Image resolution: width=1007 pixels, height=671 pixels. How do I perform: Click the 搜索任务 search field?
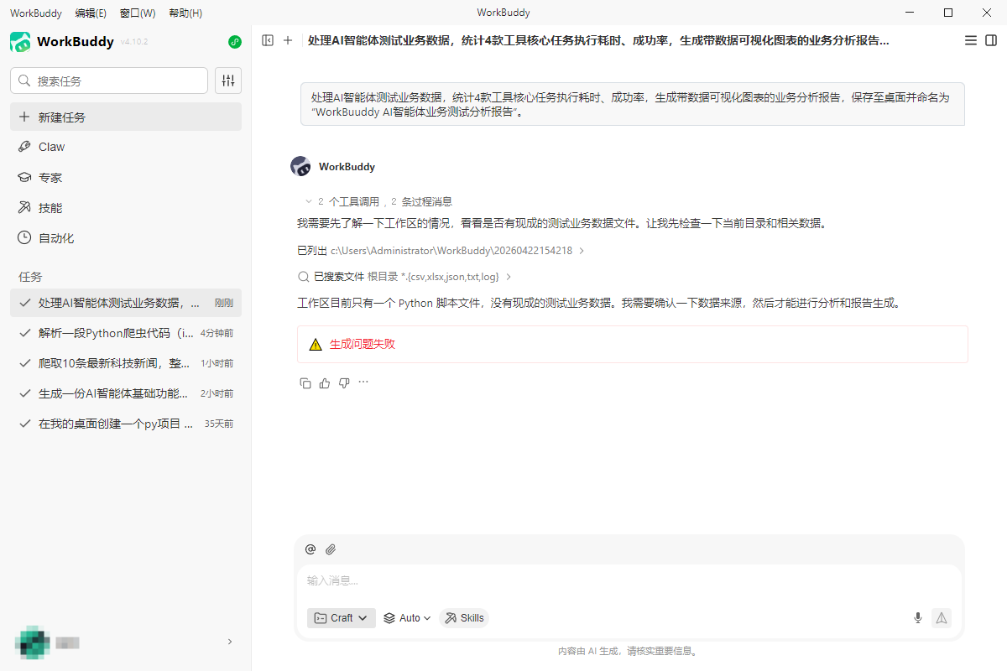point(109,81)
